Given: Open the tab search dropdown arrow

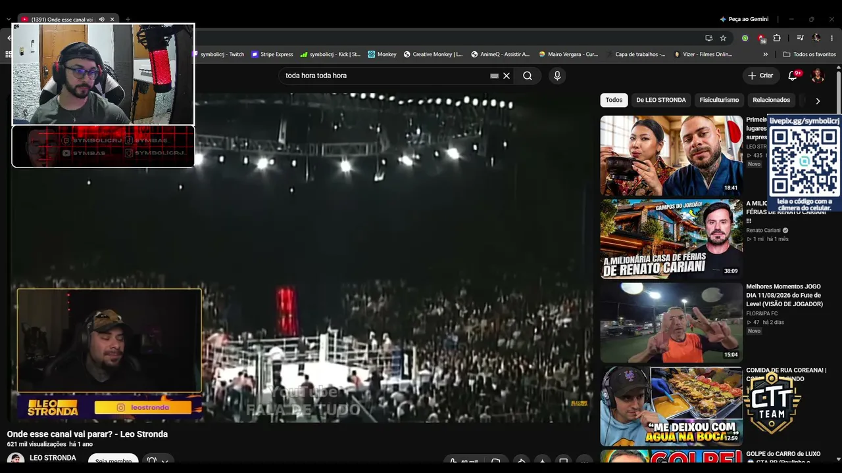Looking at the screenshot, I should click(x=9, y=20).
